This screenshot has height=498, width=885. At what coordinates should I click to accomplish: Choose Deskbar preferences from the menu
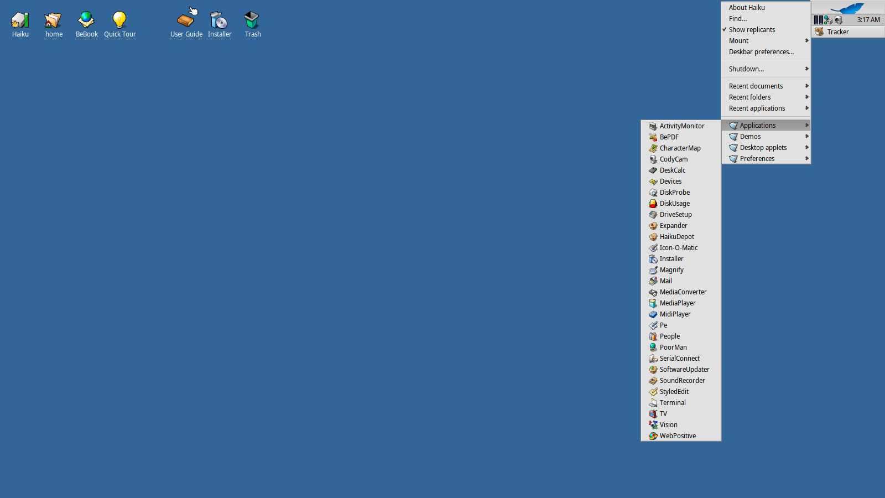tap(761, 52)
